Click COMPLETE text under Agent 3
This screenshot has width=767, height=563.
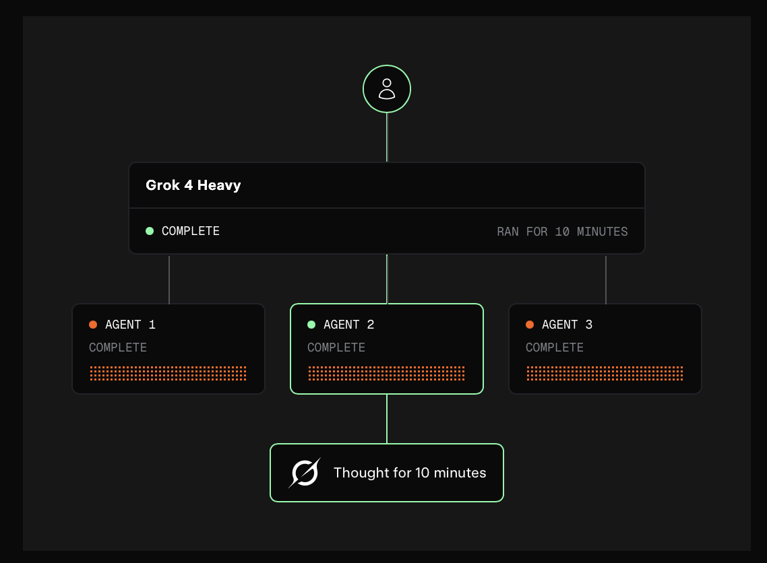coord(554,347)
